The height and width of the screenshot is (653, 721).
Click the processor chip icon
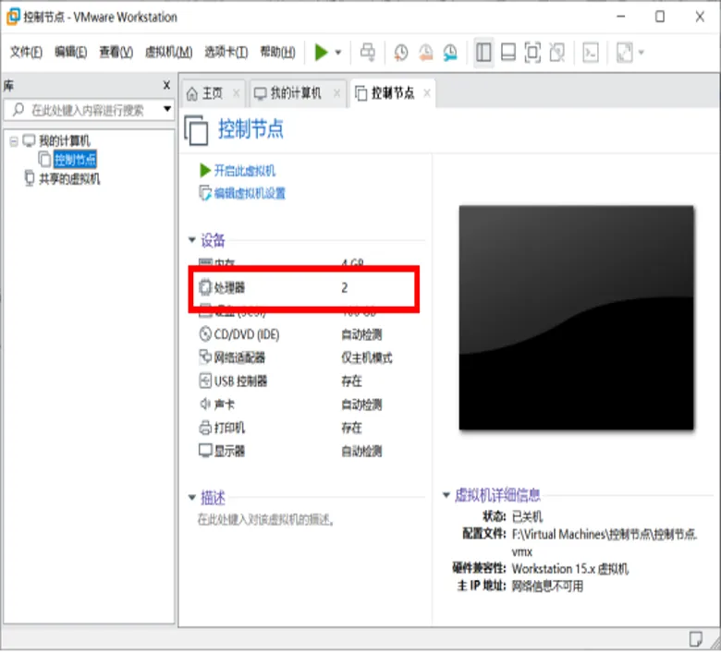click(x=205, y=287)
